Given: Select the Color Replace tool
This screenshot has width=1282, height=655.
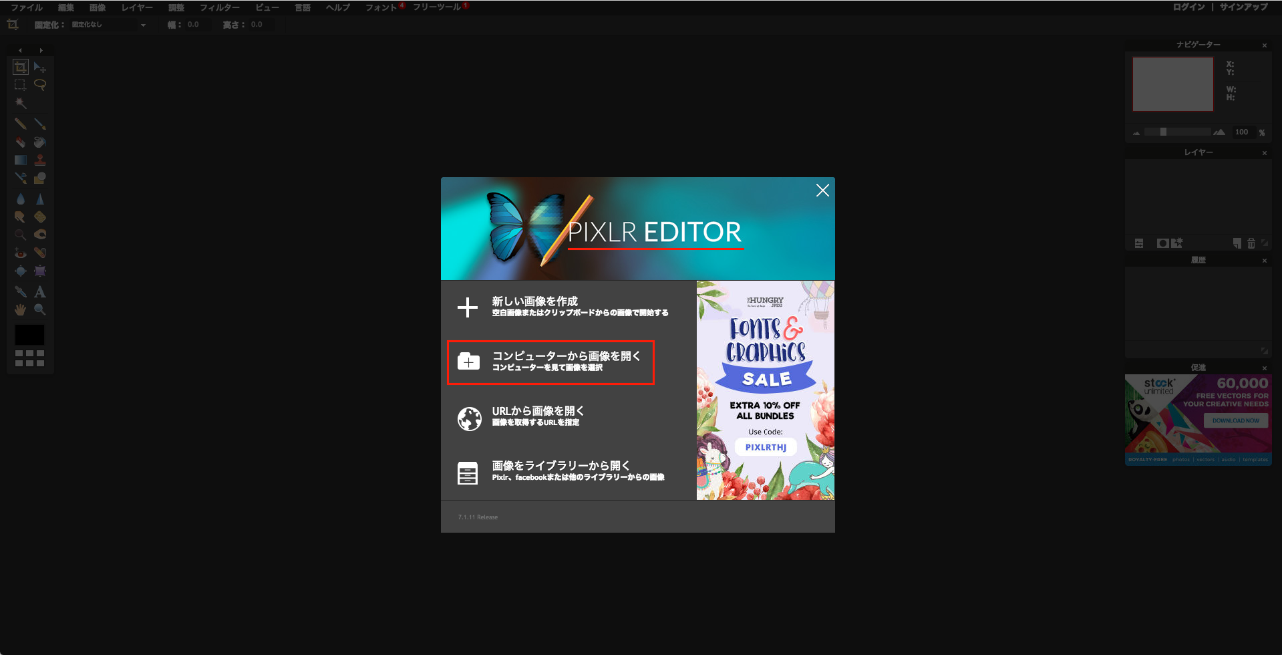Looking at the screenshot, I should pyautogui.click(x=21, y=178).
